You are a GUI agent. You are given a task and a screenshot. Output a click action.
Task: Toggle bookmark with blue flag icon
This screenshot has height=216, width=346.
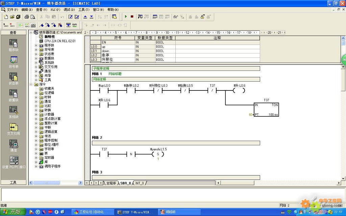[41, 25]
